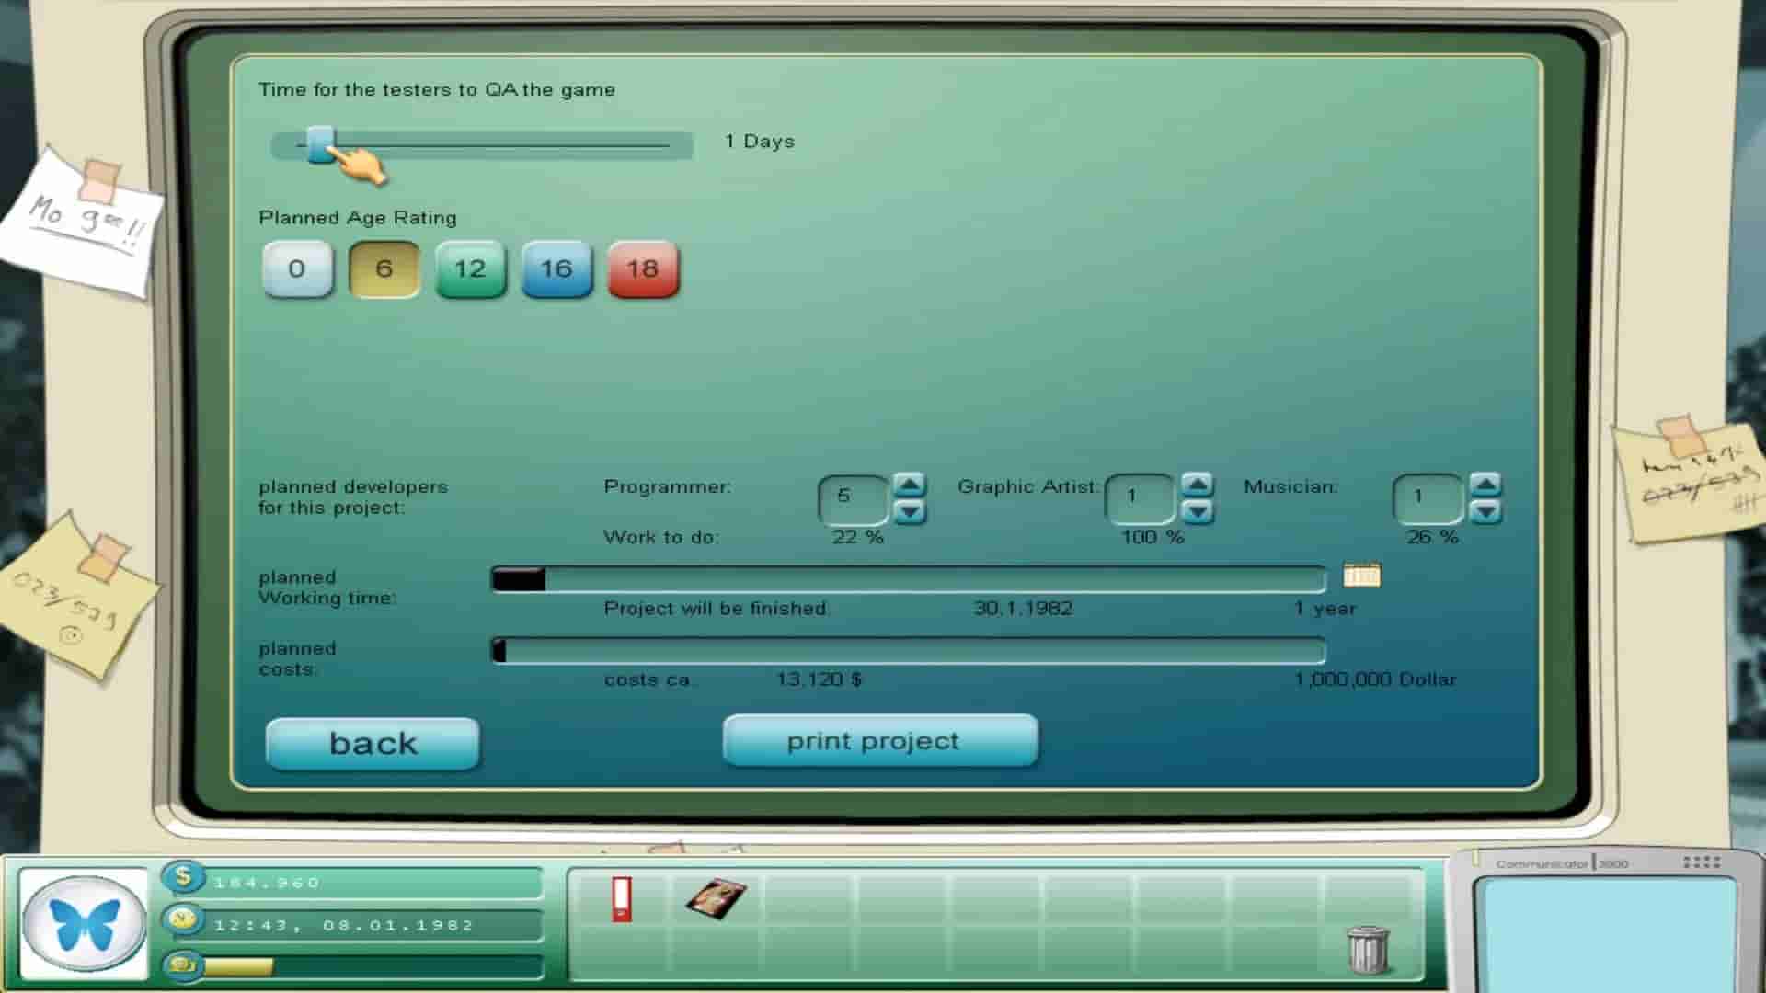Select the red folder in inventory
This screenshot has height=993, width=1766.
pyautogui.click(x=622, y=898)
